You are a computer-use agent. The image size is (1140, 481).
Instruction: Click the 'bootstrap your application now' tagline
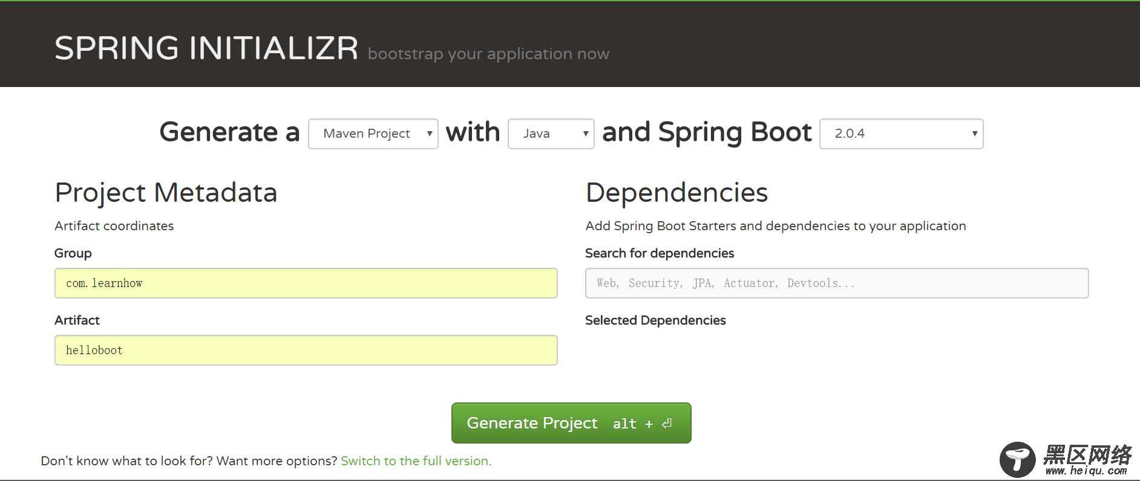[488, 54]
